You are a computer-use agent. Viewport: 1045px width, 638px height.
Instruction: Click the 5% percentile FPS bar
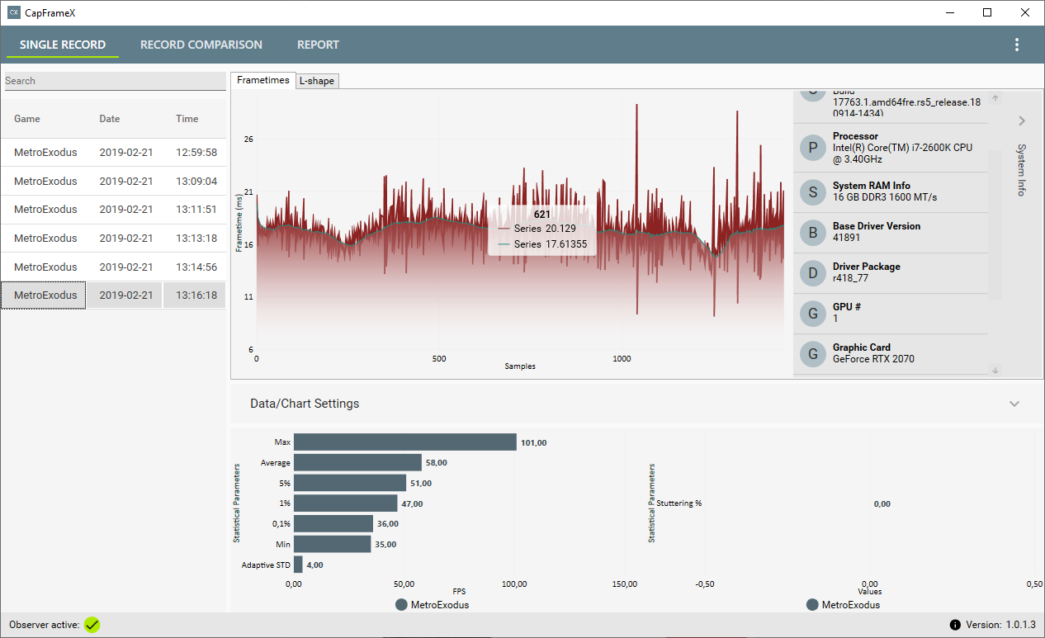coord(350,483)
